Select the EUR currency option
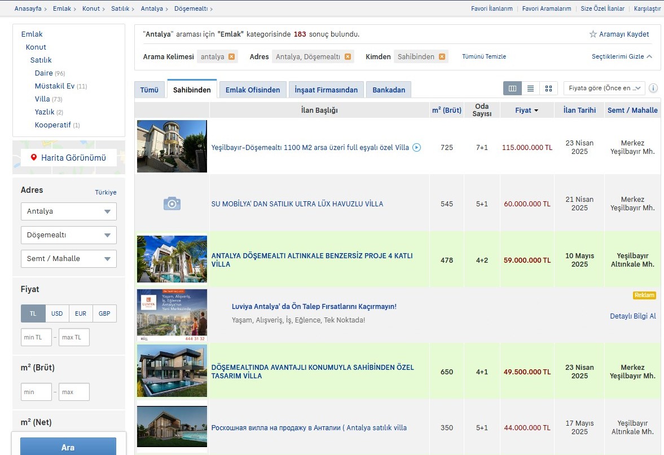Image resolution: width=664 pixels, height=455 pixels. coord(81,313)
